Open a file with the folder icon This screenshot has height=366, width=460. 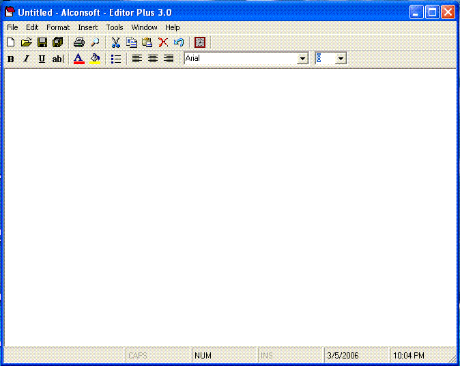click(x=26, y=42)
